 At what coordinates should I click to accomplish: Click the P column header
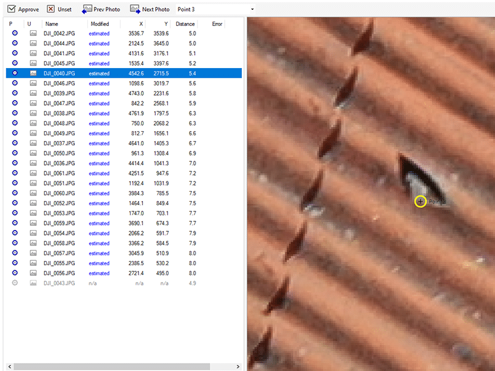11,24
